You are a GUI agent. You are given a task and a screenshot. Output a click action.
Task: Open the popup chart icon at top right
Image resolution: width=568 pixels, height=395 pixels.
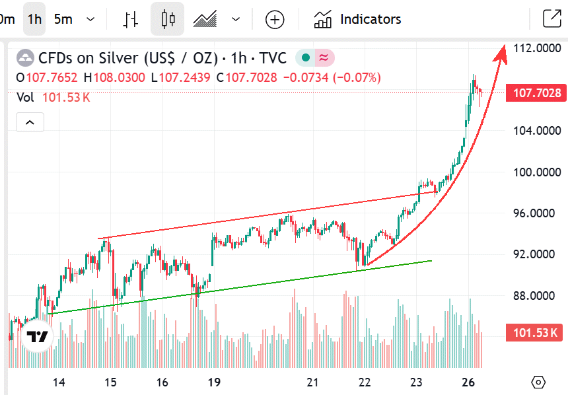(x=551, y=18)
